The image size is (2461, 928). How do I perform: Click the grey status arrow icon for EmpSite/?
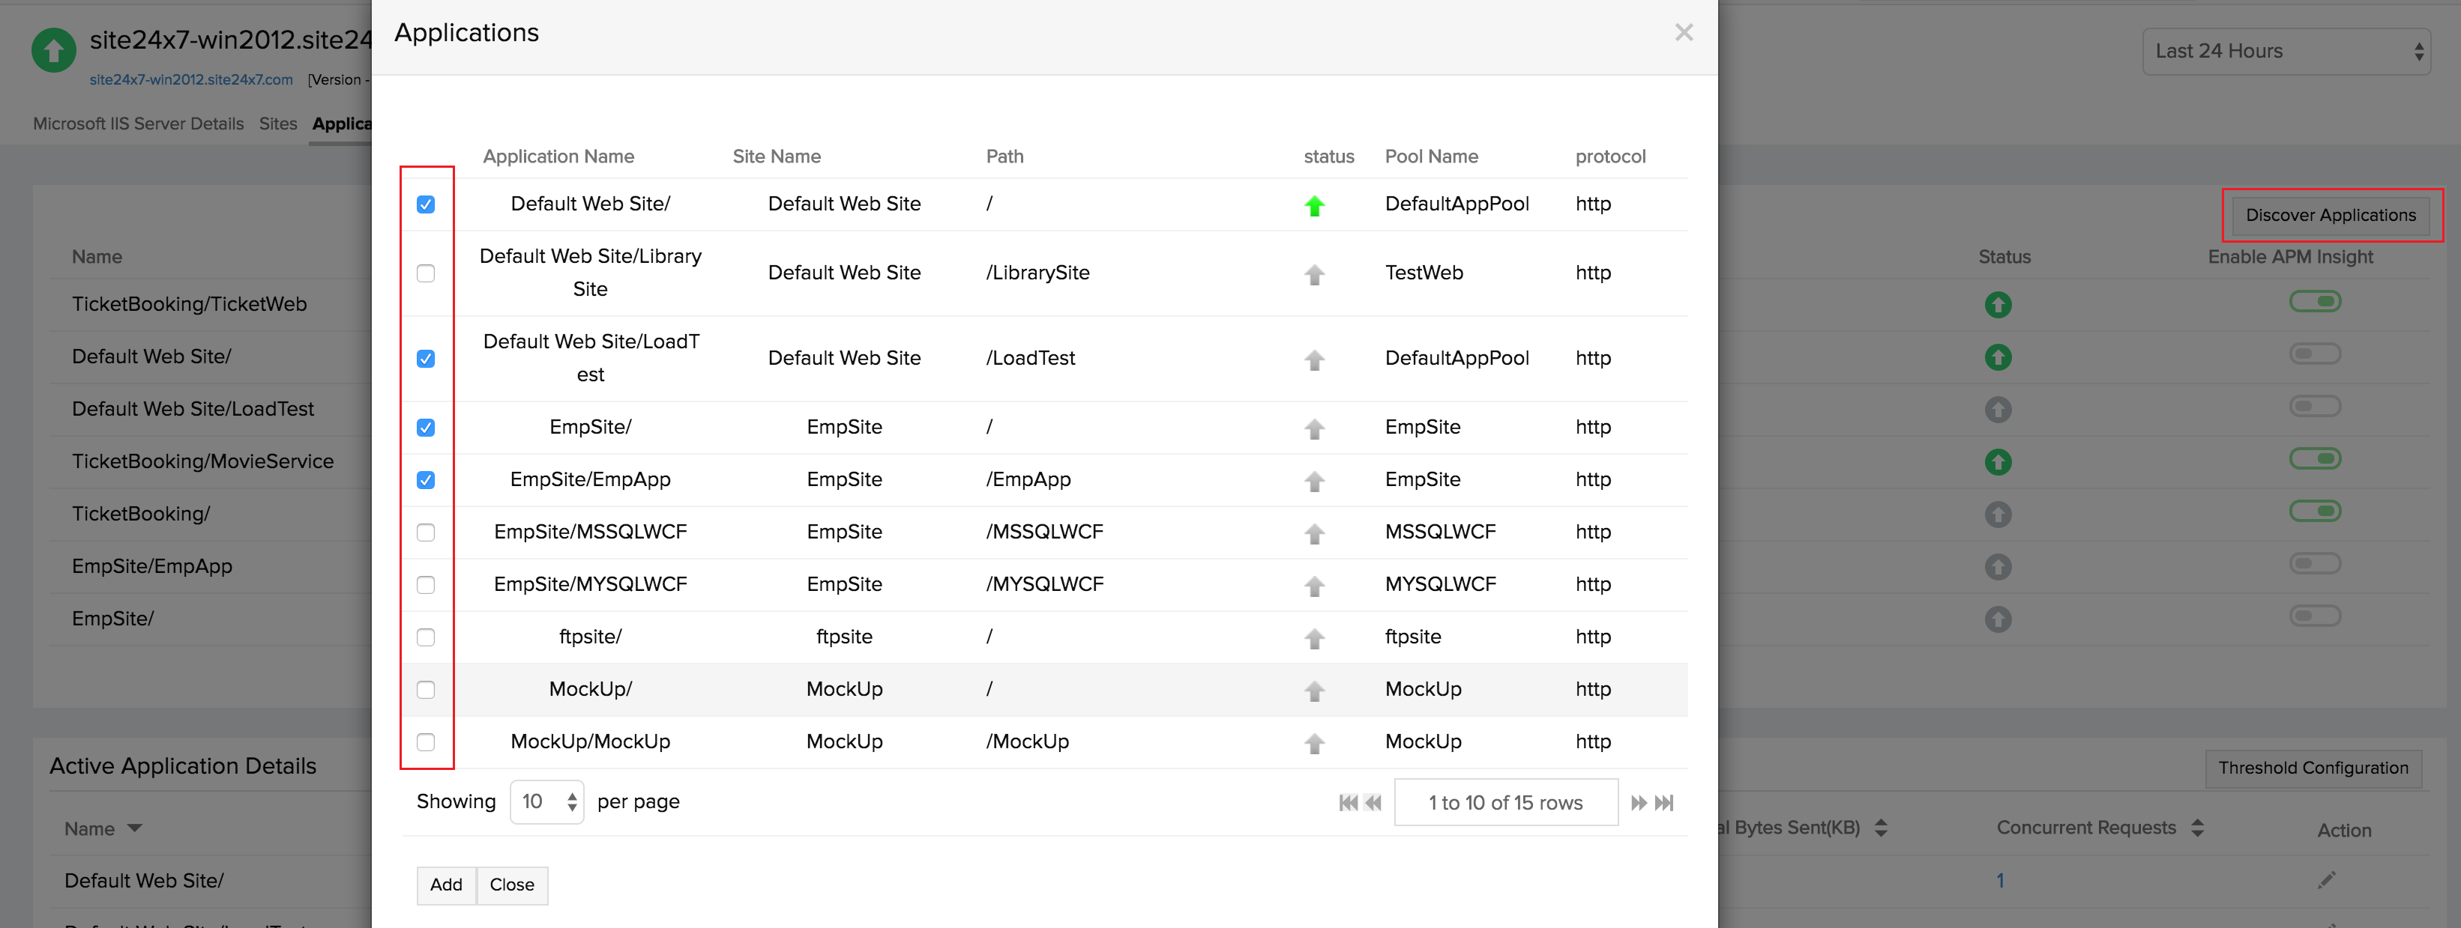(x=1316, y=428)
